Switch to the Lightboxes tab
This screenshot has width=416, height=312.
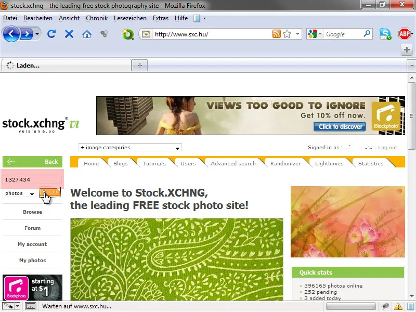(329, 163)
